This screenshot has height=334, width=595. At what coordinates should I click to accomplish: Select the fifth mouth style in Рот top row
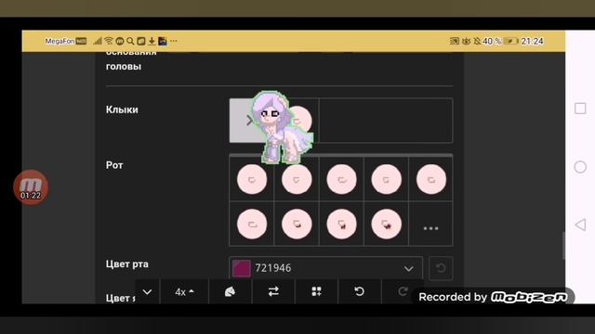point(431,179)
